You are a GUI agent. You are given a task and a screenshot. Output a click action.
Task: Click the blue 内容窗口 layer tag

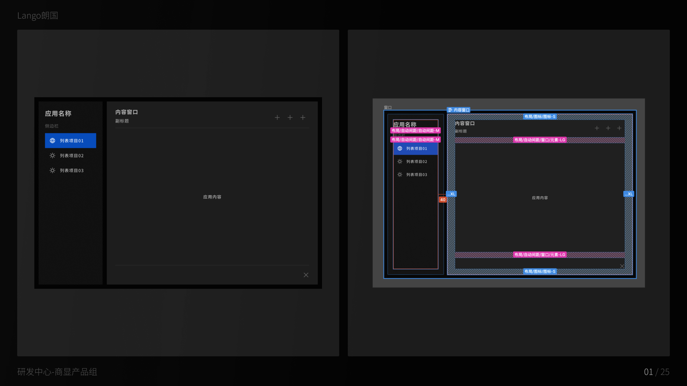pyautogui.click(x=459, y=110)
